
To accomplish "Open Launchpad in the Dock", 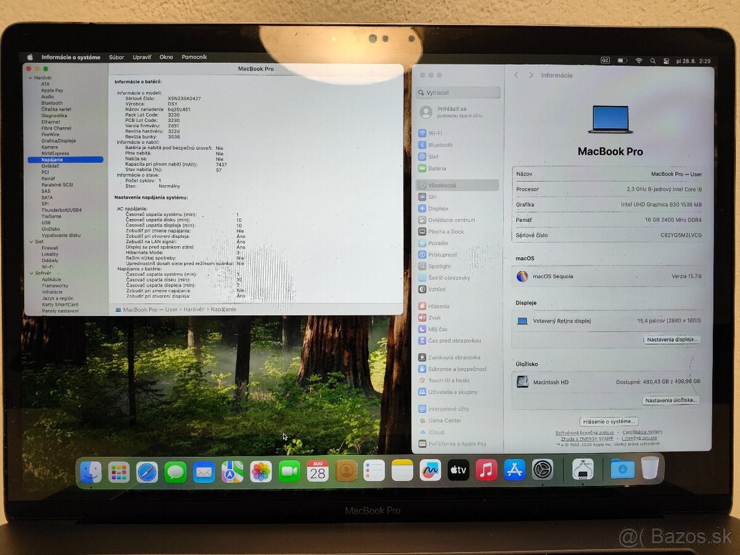I will pos(119,472).
